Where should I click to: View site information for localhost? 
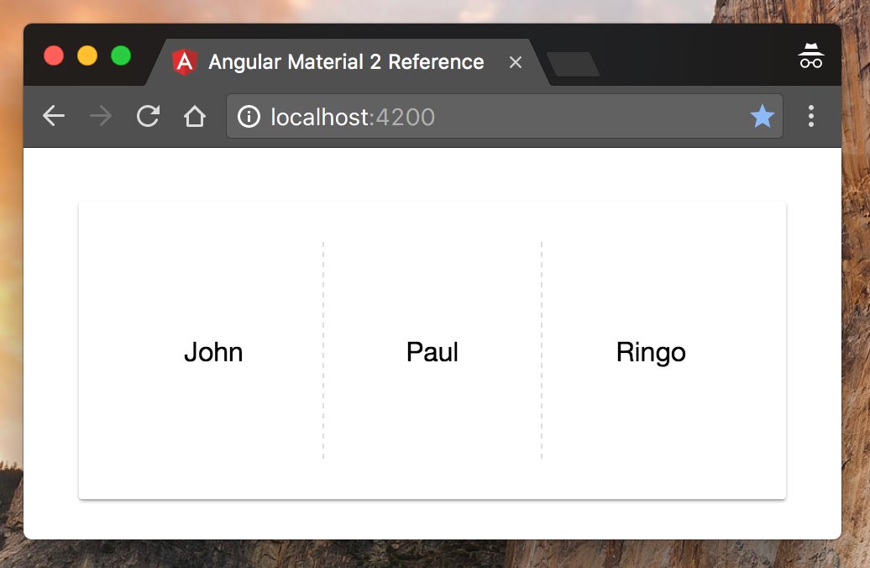pos(249,116)
